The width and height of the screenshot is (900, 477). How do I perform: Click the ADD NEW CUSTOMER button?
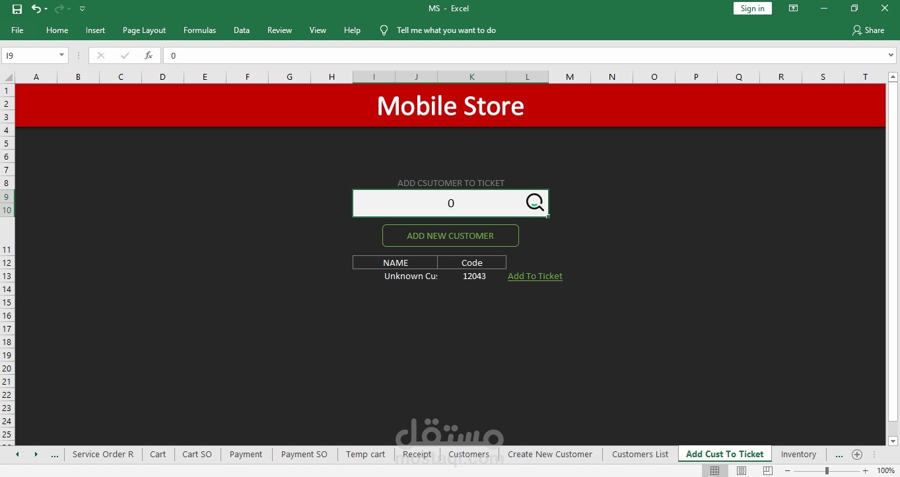click(450, 236)
